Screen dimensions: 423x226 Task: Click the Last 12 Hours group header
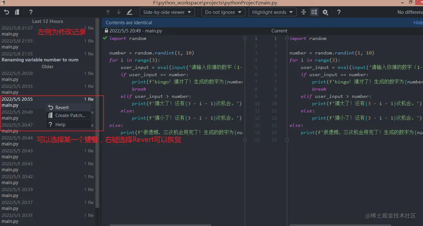click(48, 21)
